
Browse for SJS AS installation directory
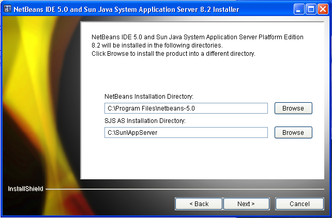pyautogui.click(x=293, y=133)
